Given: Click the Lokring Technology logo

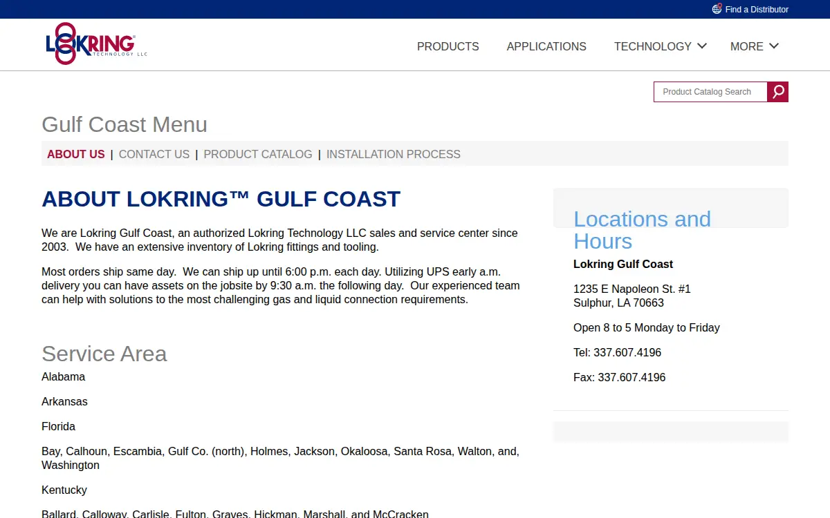Looking at the screenshot, I should click(x=96, y=44).
